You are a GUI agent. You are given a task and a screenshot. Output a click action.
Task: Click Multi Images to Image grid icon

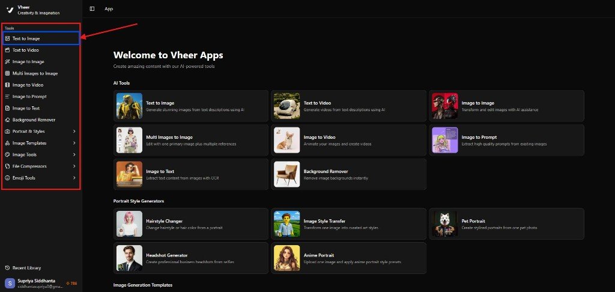pyautogui.click(x=7, y=73)
